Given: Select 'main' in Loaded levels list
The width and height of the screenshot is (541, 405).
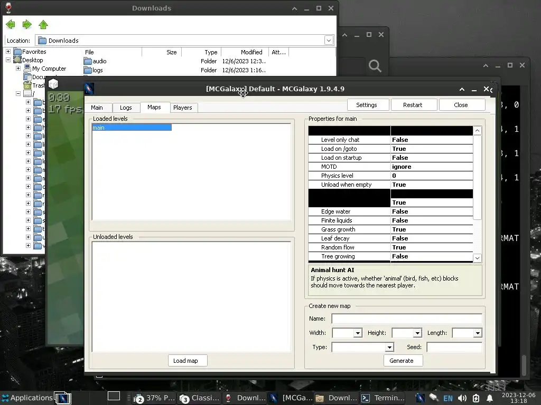Looking at the screenshot, I should [x=132, y=128].
